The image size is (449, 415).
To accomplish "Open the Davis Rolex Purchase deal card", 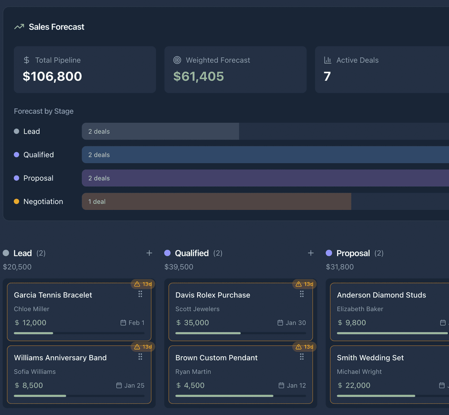I will [x=241, y=312].
